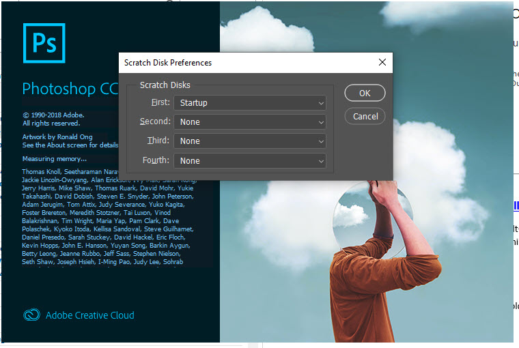Click the 'All rights reserved.' text
Image resolution: width=519 pixels, height=348 pixels.
(51, 124)
